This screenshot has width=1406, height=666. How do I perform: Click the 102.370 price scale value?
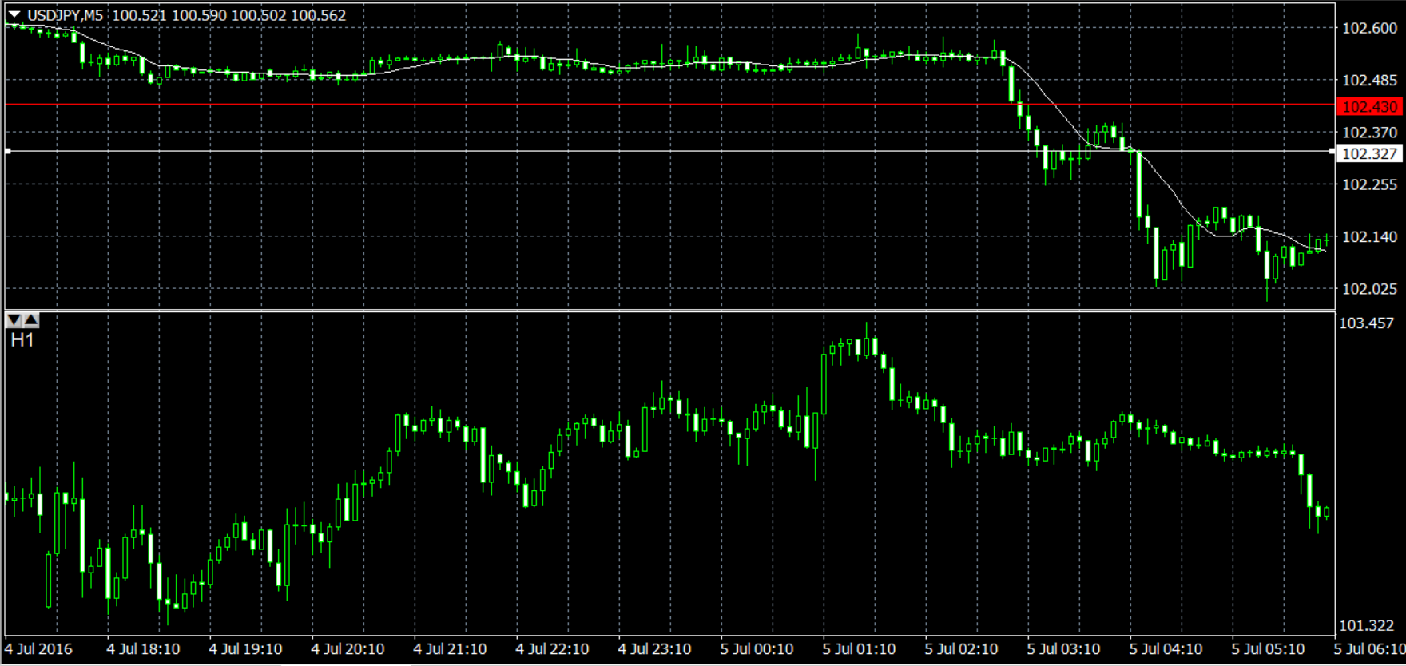(x=1369, y=133)
